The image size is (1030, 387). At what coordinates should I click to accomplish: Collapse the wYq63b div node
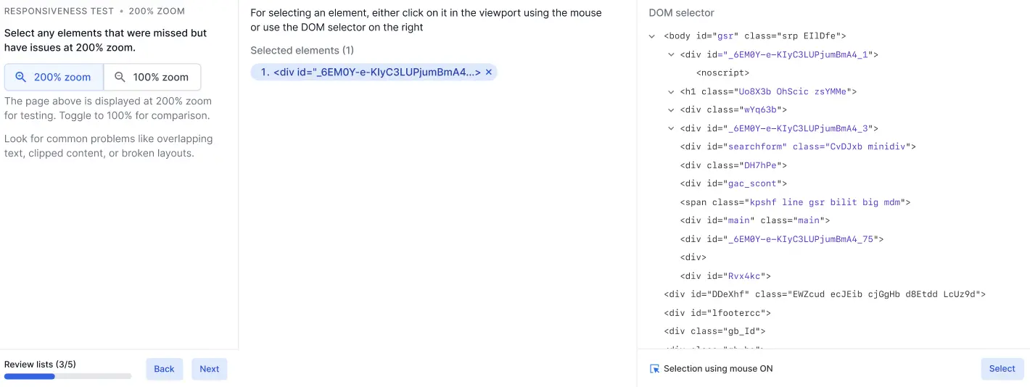[x=671, y=110]
